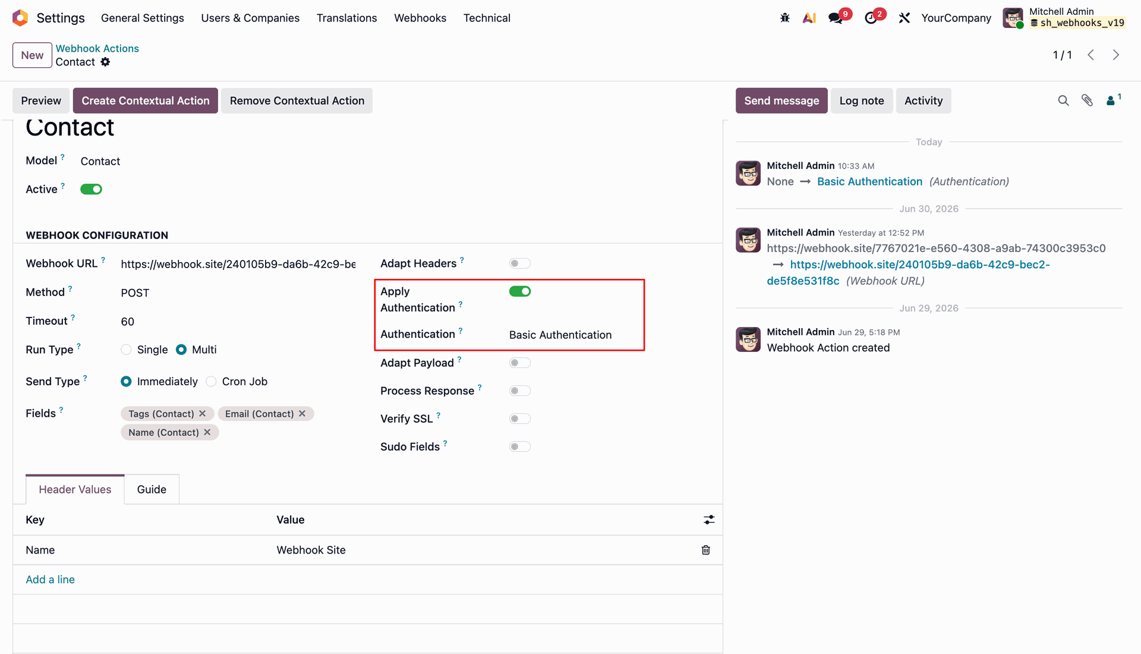Screen dimensions: 1141x654
Task: Show followers icon in chatter
Action: [1112, 100]
